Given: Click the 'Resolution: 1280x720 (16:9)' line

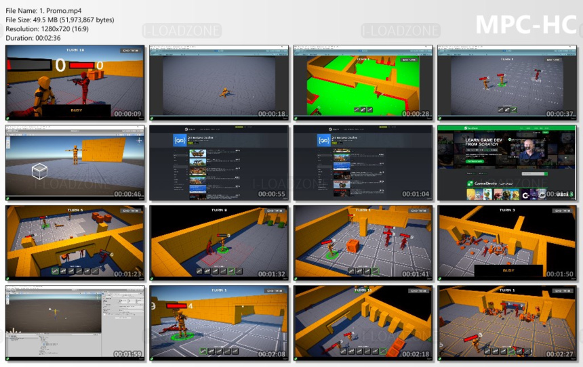Looking at the screenshot, I should click(x=47, y=28).
